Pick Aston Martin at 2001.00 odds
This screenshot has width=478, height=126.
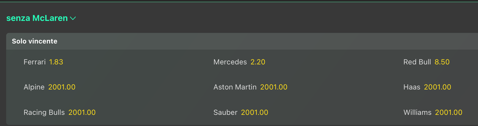point(274,87)
